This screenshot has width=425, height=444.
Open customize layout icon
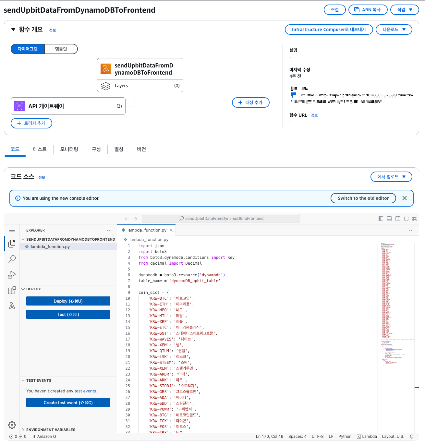point(406,219)
